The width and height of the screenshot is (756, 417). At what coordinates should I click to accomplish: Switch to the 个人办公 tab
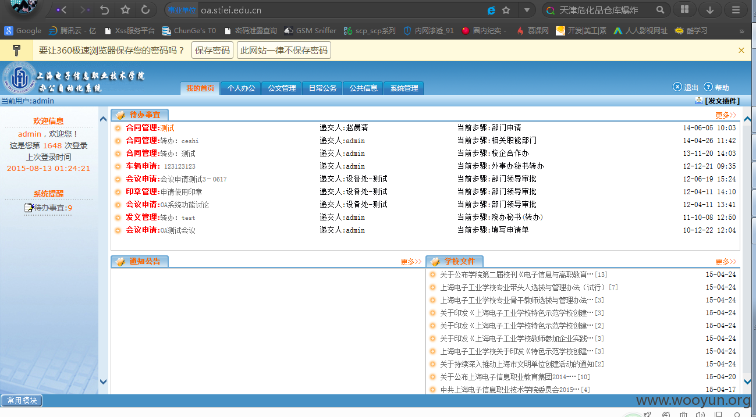coord(241,88)
